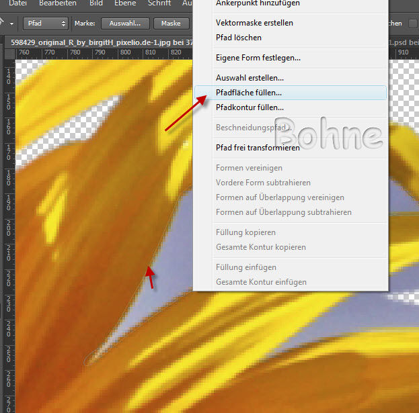Open the Datei menu
This screenshot has height=413, width=419.
tap(18, 3)
